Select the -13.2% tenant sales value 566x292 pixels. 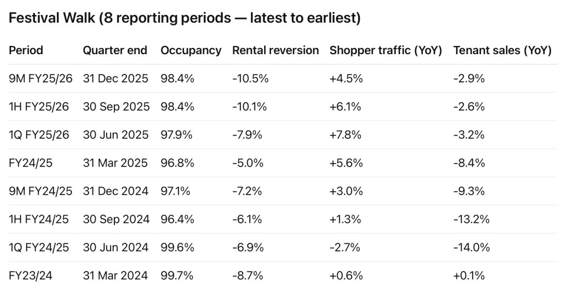click(471, 219)
